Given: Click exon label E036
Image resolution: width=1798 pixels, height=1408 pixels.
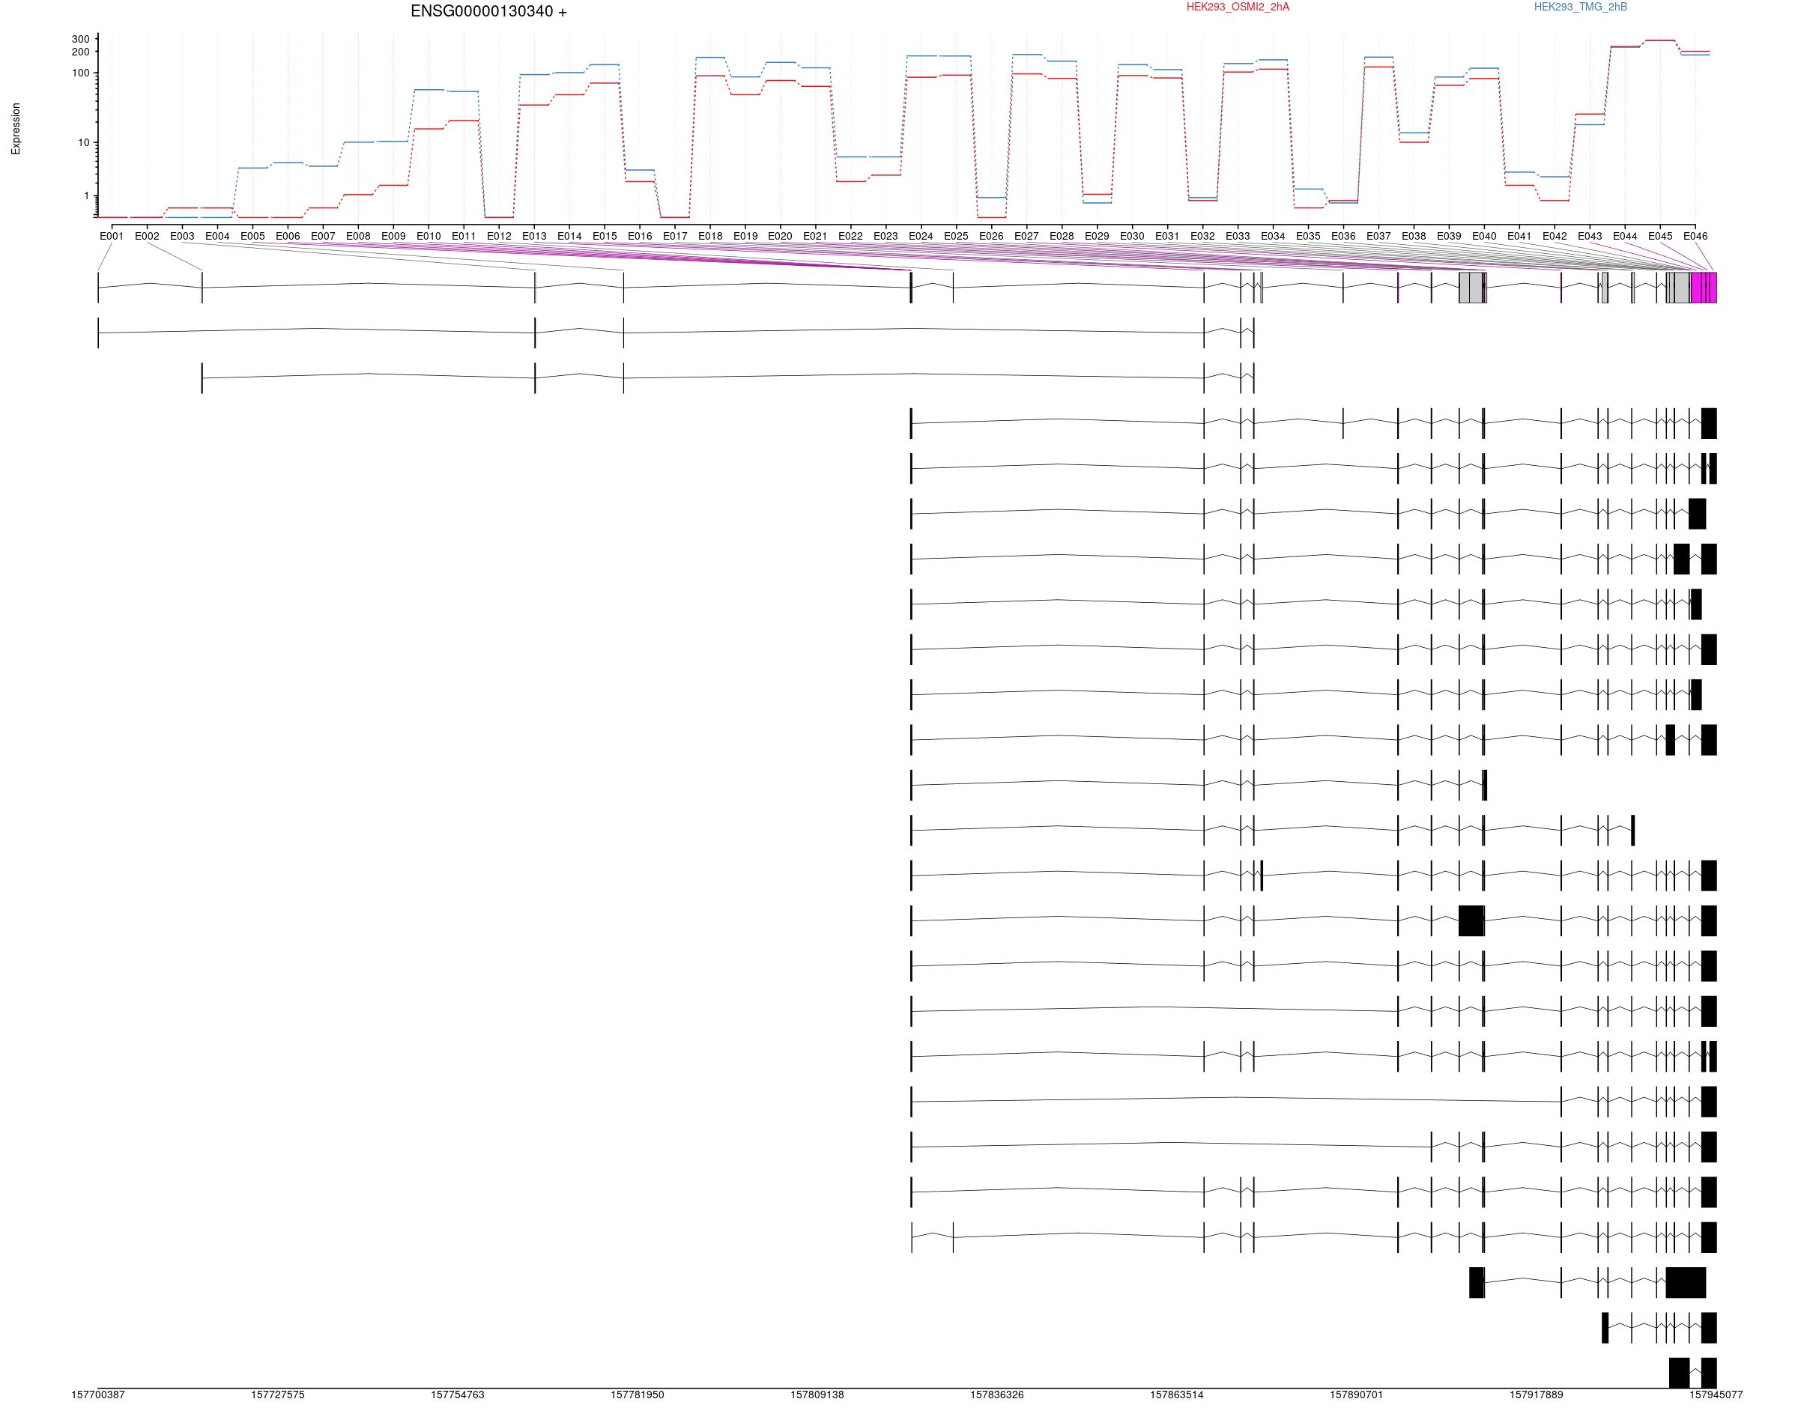Looking at the screenshot, I should 1344,237.
